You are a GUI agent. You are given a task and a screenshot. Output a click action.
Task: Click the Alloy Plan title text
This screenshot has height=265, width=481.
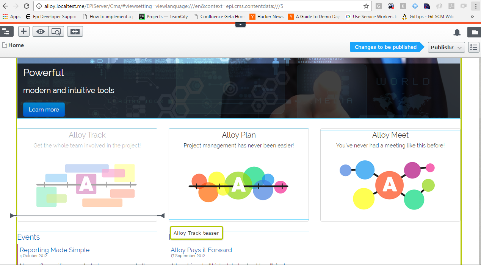[x=239, y=135]
